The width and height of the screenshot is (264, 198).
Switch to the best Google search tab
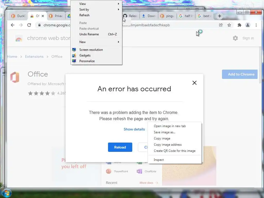[x=204, y=16]
